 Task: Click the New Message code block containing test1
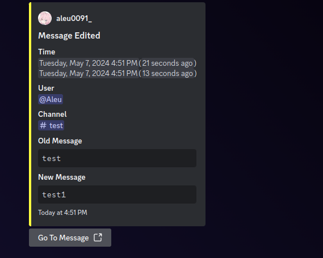(117, 194)
